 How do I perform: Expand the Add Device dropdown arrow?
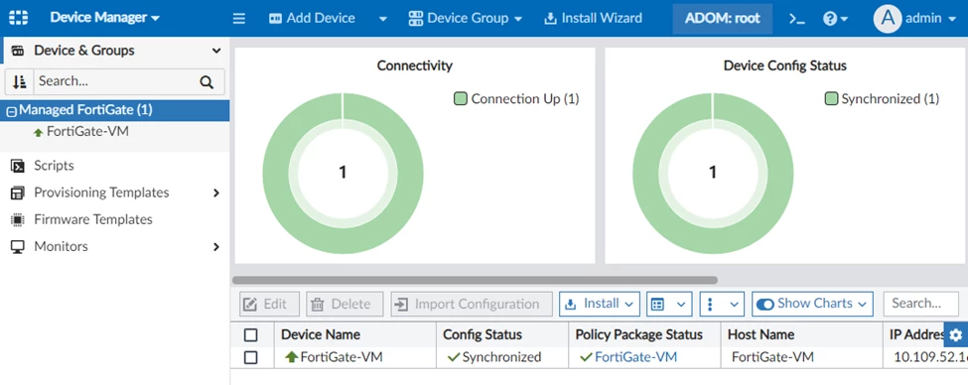click(383, 19)
